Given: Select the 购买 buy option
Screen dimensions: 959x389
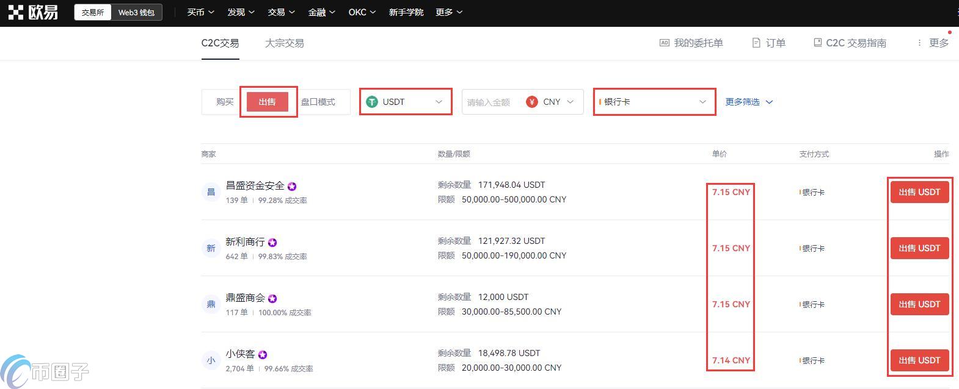Looking at the screenshot, I should point(224,102).
